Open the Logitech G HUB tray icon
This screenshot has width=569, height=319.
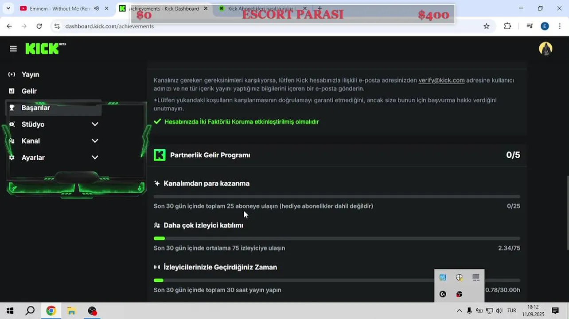point(443,294)
